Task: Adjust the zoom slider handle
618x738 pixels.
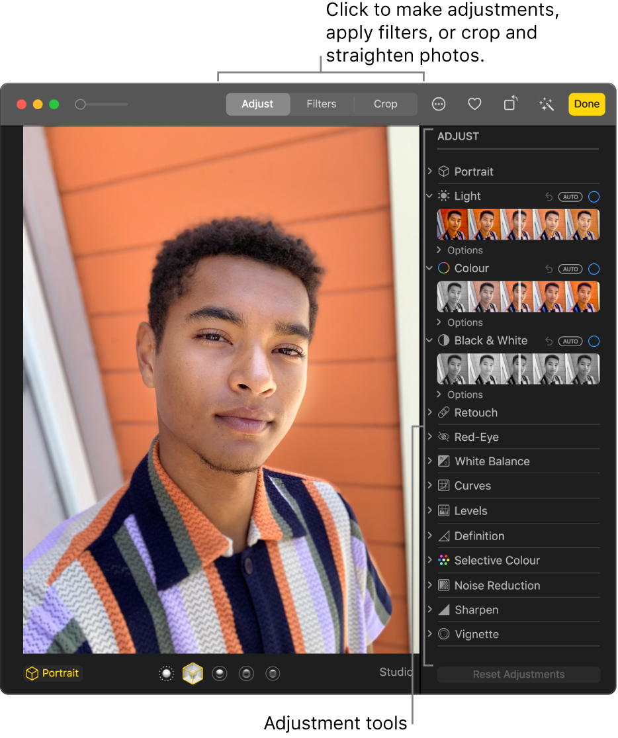Action: [x=79, y=104]
